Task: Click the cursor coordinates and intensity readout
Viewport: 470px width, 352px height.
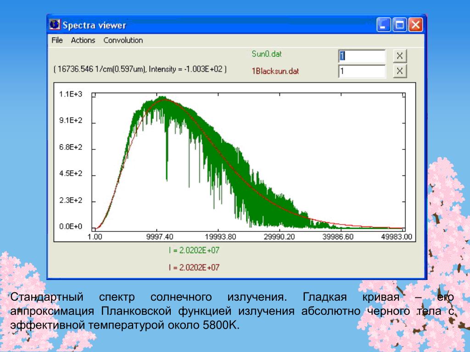Action: [140, 69]
